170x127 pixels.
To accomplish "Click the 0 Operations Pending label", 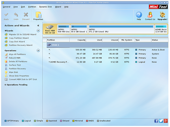I will click(x=16, y=85).
